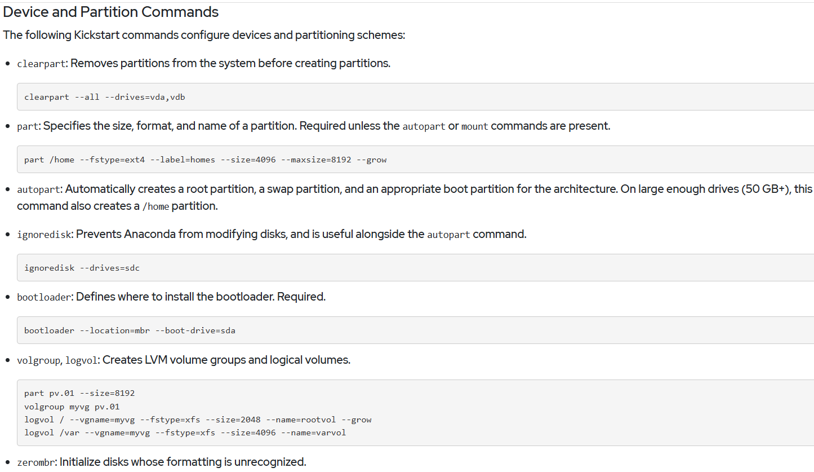Click the volgroup command term

[38, 360]
